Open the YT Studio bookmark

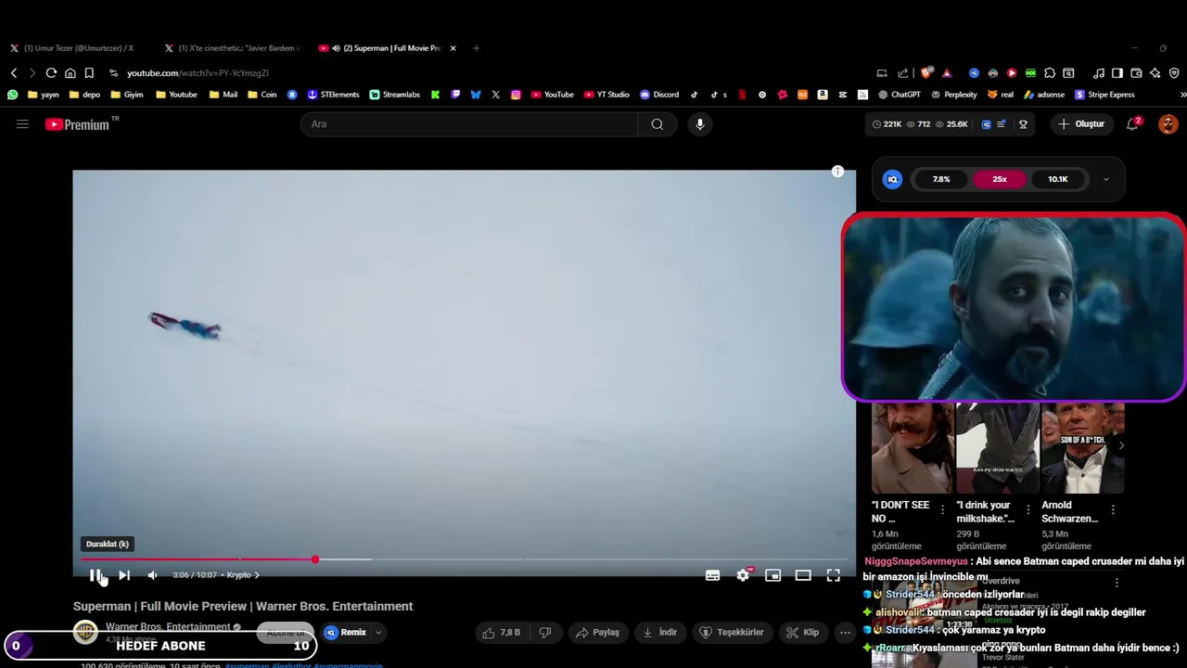point(606,95)
